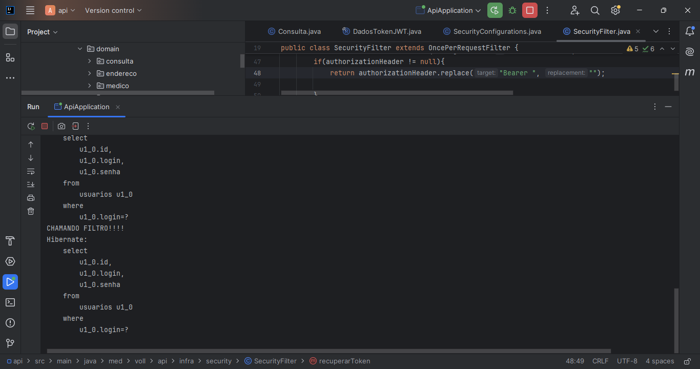Open Search Everywhere magnifier

(595, 10)
